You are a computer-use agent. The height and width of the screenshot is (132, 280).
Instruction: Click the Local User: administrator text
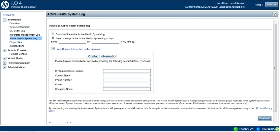tap(230, 3)
